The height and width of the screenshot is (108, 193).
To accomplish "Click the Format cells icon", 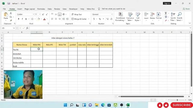I will (x=159, y=14).
